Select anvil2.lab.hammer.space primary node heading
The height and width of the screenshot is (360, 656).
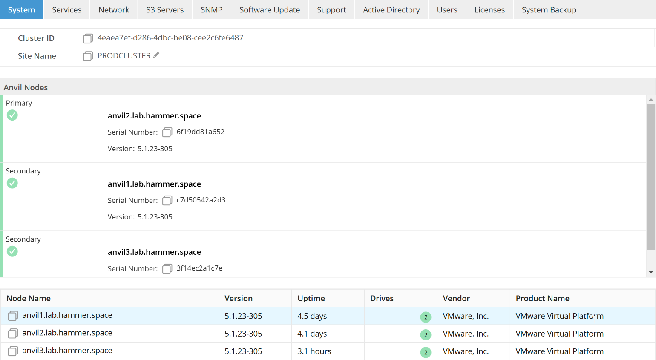click(154, 116)
